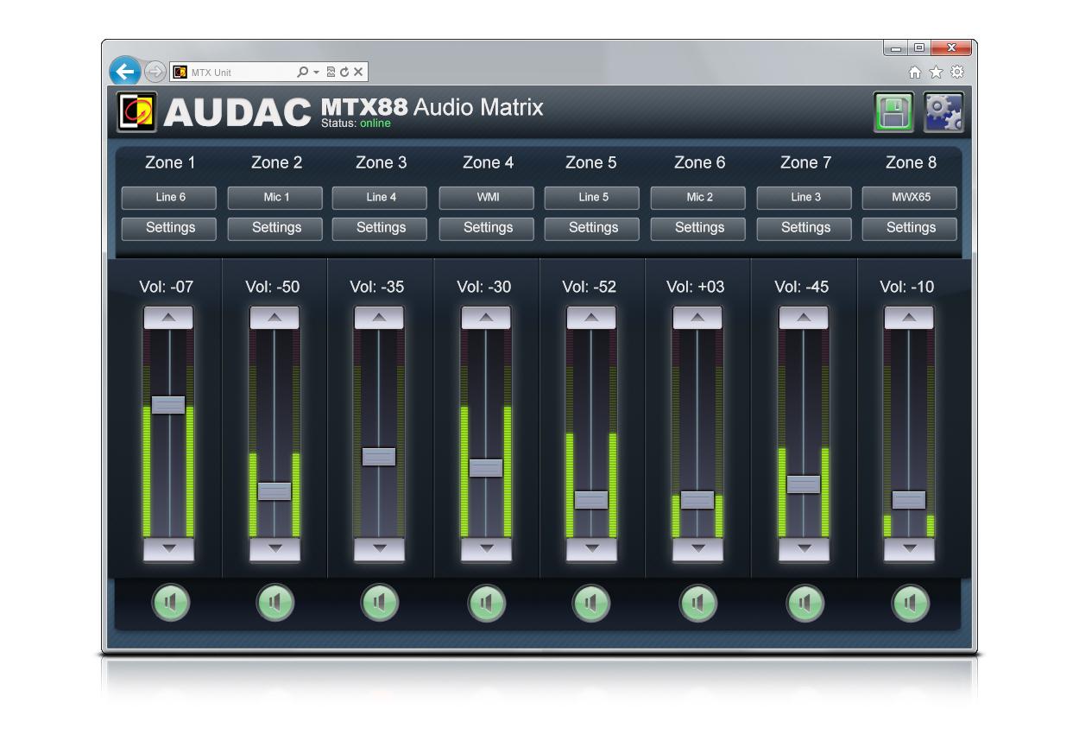Open Settings for Zone 6

pyautogui.click(x=698, y=228)
